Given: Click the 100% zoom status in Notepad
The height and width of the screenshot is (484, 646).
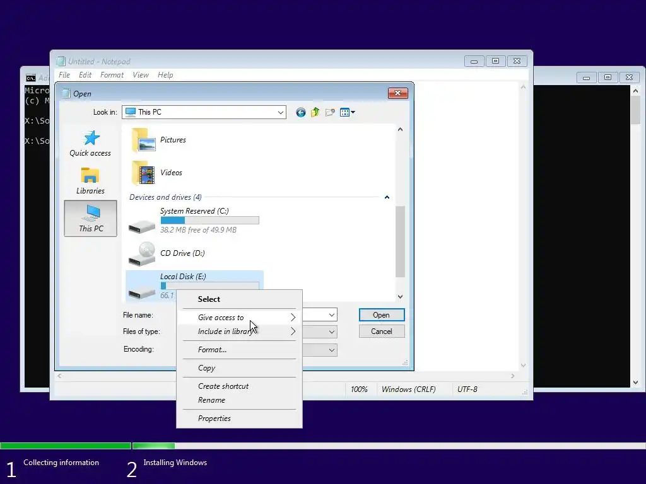Looking at the screenshot, I should (x=359, y=389).
